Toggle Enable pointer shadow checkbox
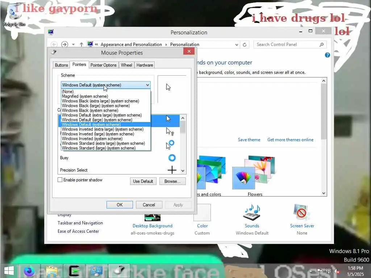Viewport: 371px width, 278px height. coord(60,180)
